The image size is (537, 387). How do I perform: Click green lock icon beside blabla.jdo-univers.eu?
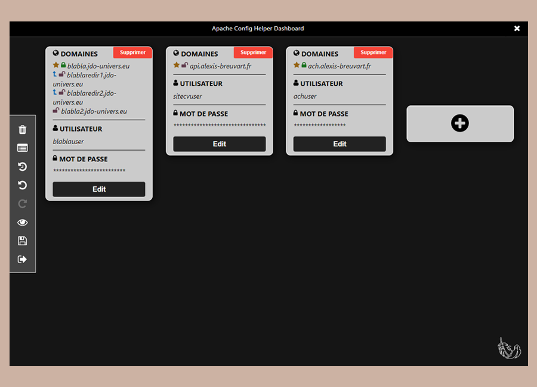[63, 65]
